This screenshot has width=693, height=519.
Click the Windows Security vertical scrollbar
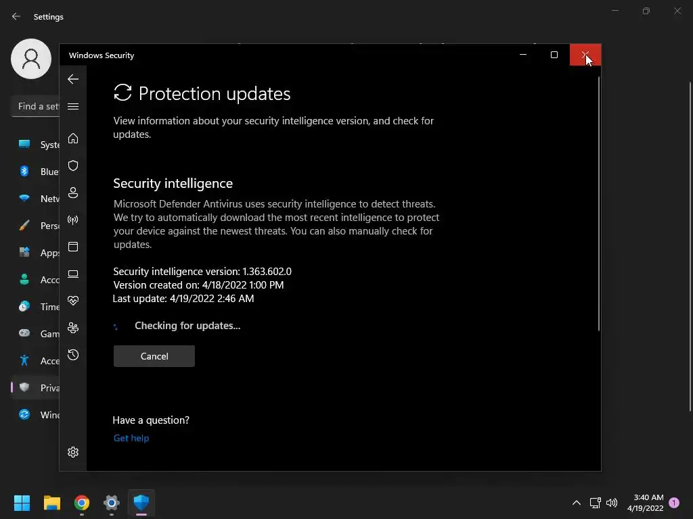[599, 203]
